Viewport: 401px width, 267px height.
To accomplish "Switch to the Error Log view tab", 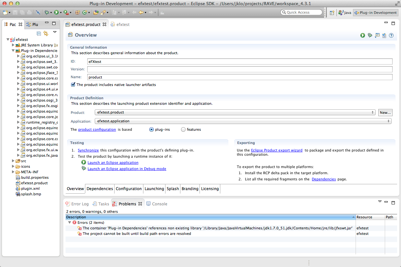I will pos(77,204).
